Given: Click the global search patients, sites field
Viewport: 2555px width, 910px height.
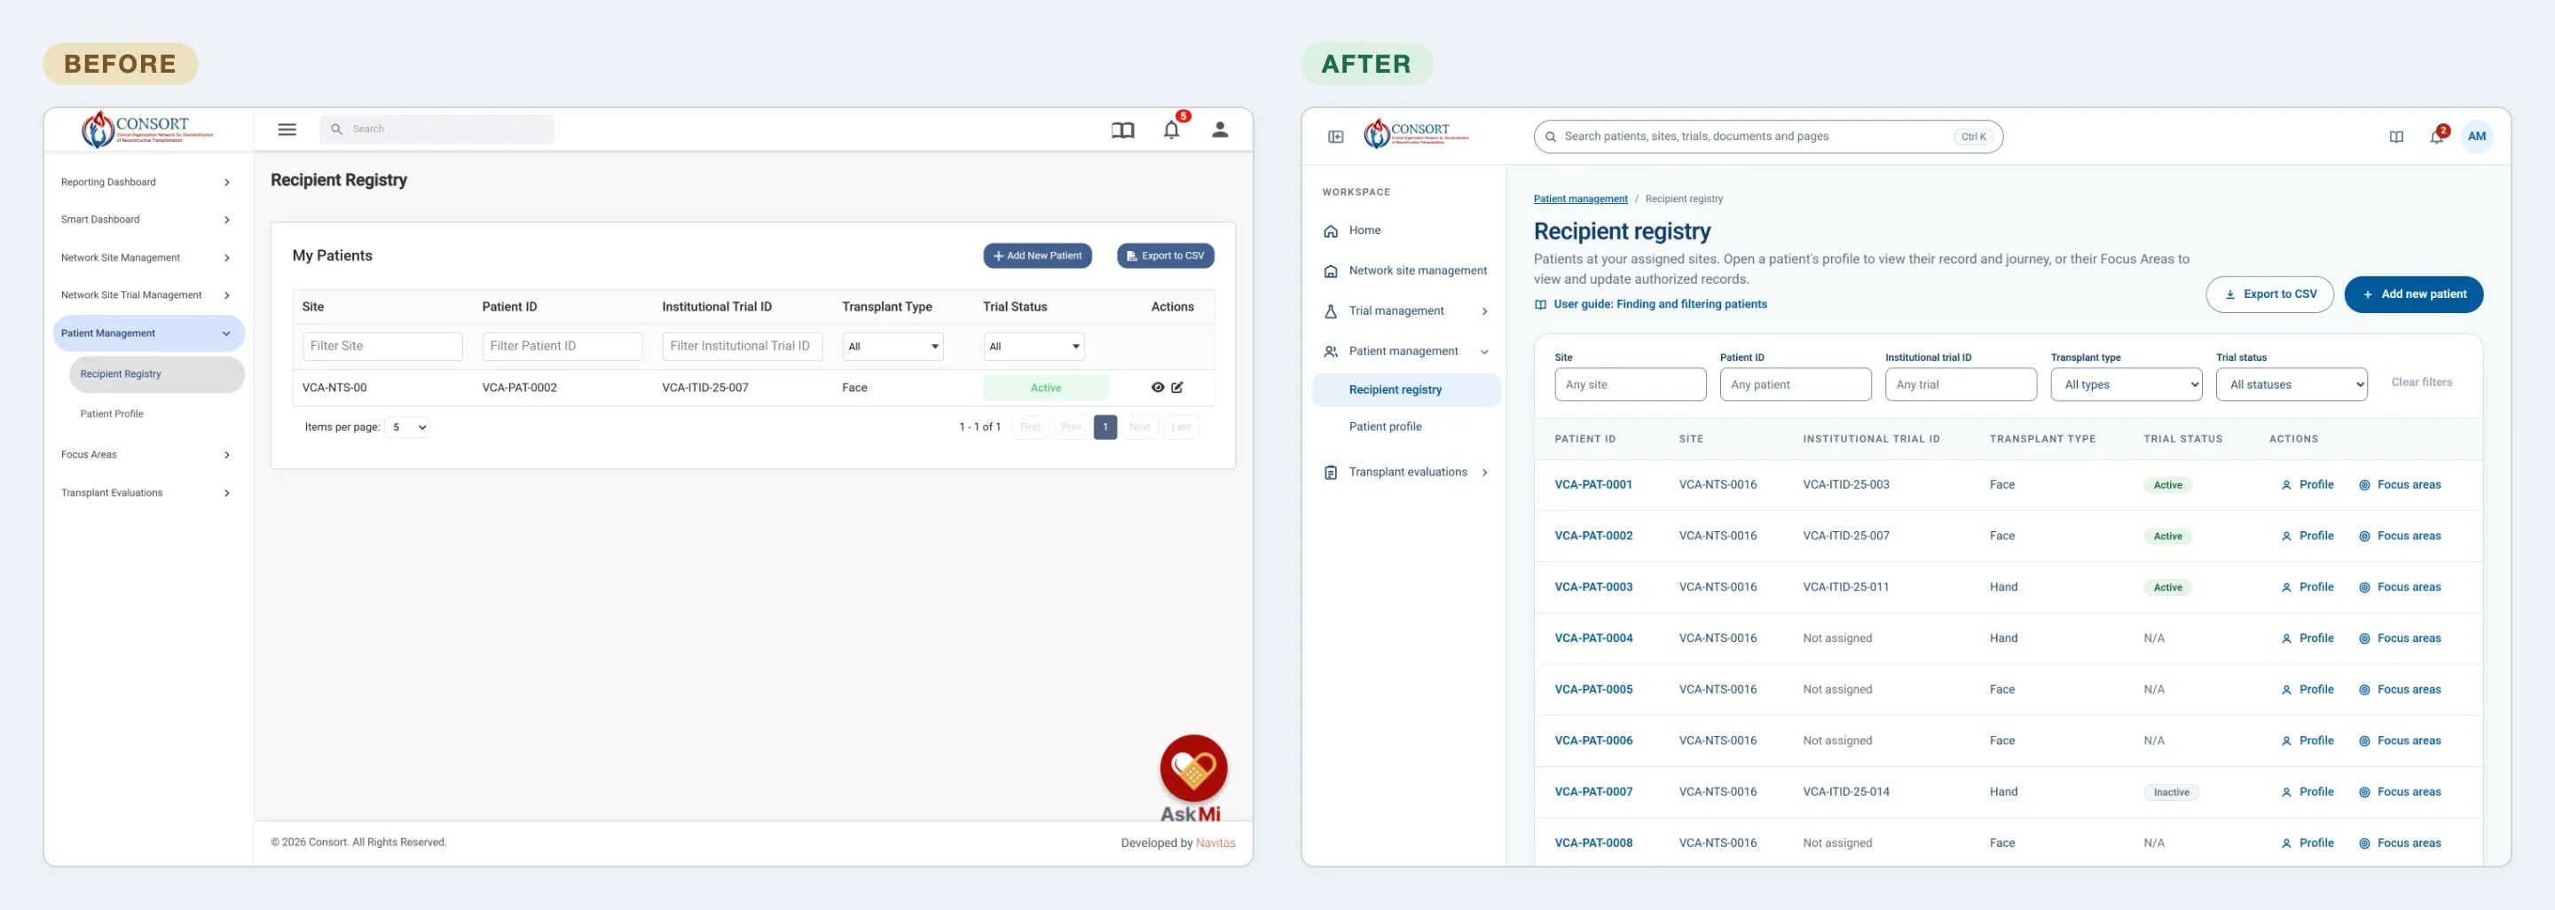Looking at the screenshot, I should tap(1767, 137).
